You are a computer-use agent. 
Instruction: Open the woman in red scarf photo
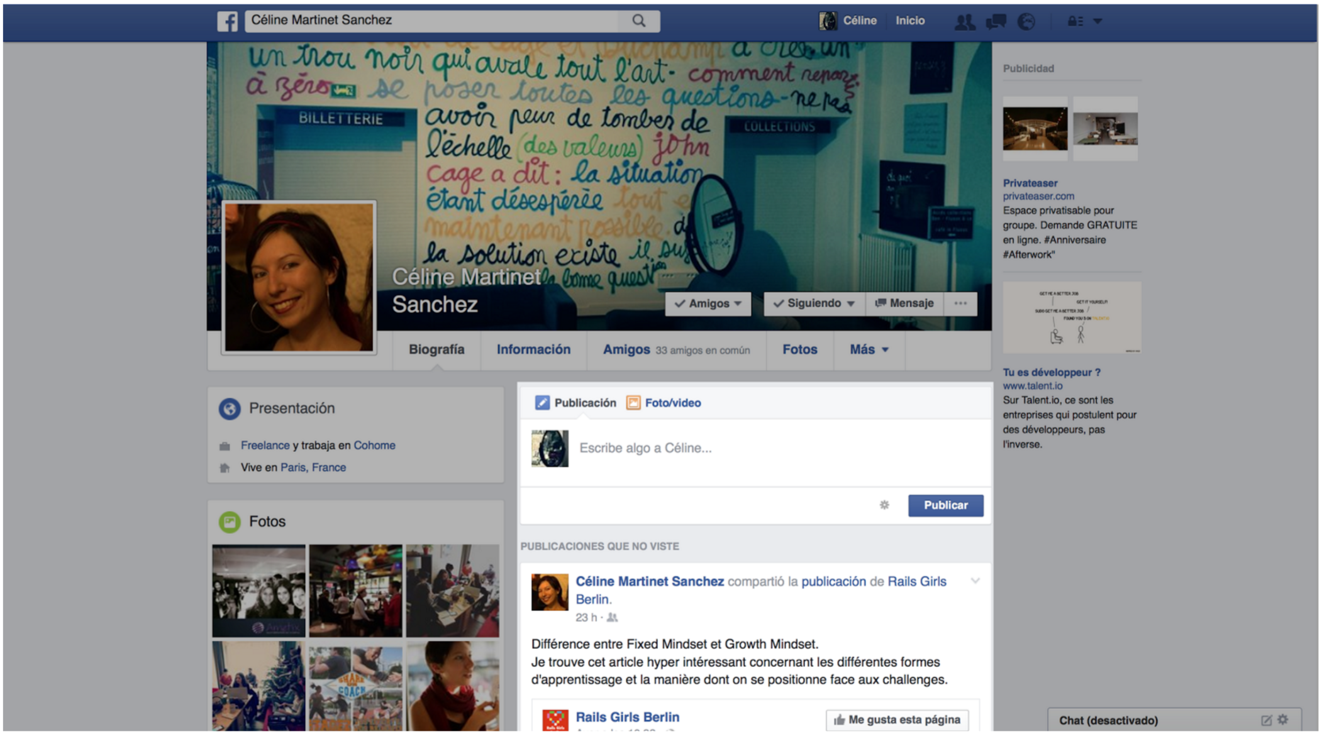(452, 686)
